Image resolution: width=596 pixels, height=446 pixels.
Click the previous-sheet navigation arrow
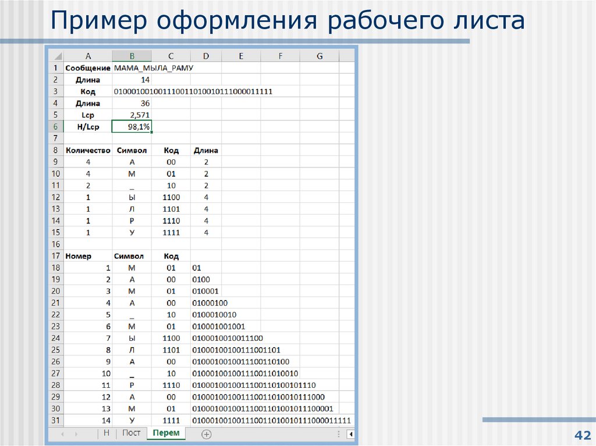click(x=62, y=433)
